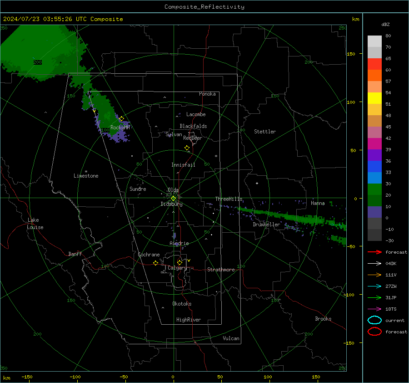
Task: Click the Cochrane label
Action: click(x=149, y=255)
